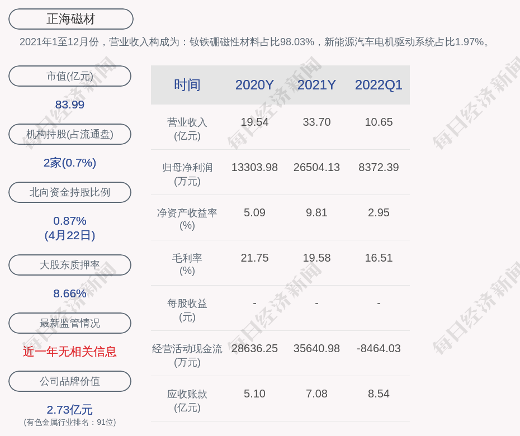Click the 经营活动现金流(万元) row label

187,356
